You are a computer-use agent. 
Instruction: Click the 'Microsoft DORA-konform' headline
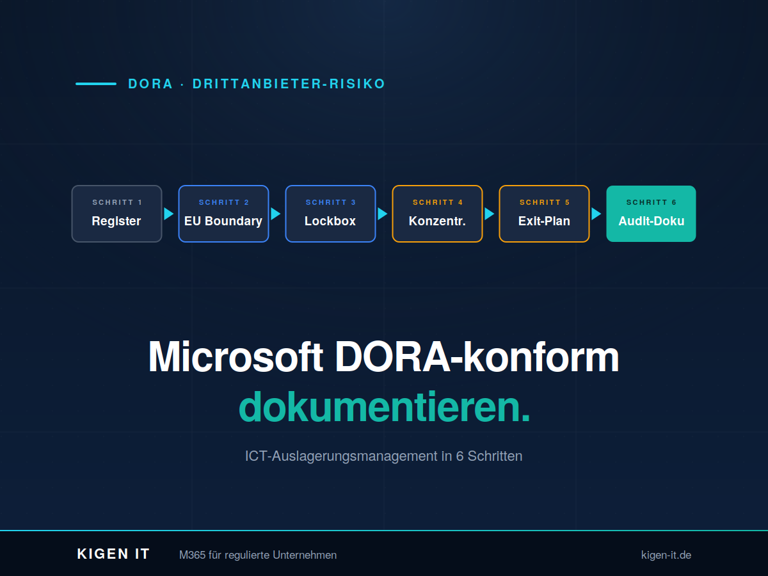pos(384,356)
